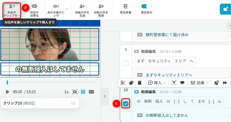Click the copy icon in clip toolbar
Screen dimensions: 231x122
coord(131,83)
